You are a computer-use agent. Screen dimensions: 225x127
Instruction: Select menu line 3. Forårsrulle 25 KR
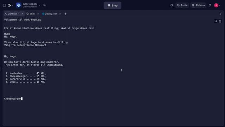(26, 79)
